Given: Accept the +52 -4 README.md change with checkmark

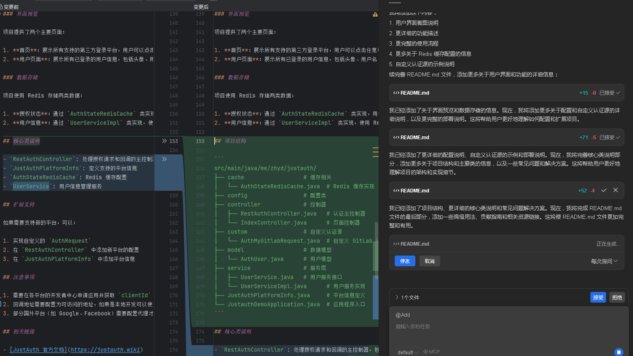Looking at the screenshot, I should click(x=604, y=191).
